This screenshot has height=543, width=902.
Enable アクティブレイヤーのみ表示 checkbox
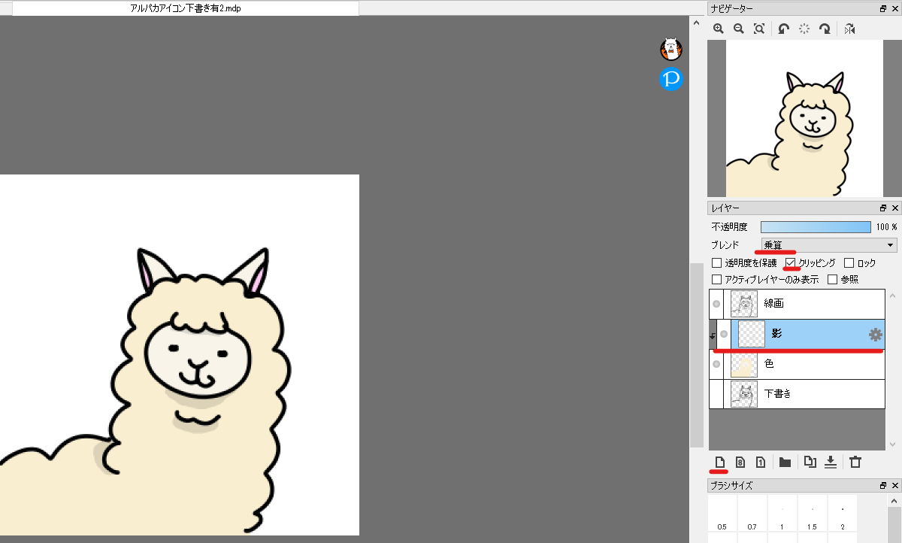point(716,280)
